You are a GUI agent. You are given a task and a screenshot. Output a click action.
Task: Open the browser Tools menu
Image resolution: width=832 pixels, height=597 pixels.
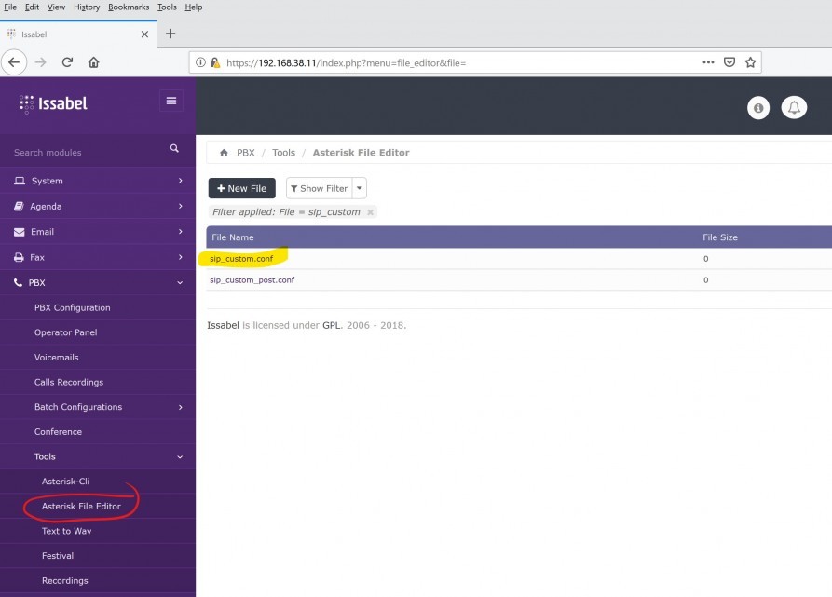click(167, 7)
